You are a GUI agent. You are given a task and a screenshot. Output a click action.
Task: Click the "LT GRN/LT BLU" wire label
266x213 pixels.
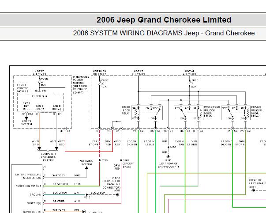tap(149, 143)
